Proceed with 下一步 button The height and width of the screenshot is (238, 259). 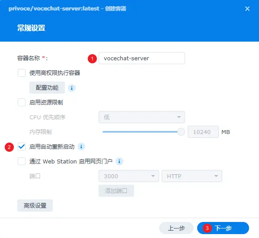click(x=223, y=228)
